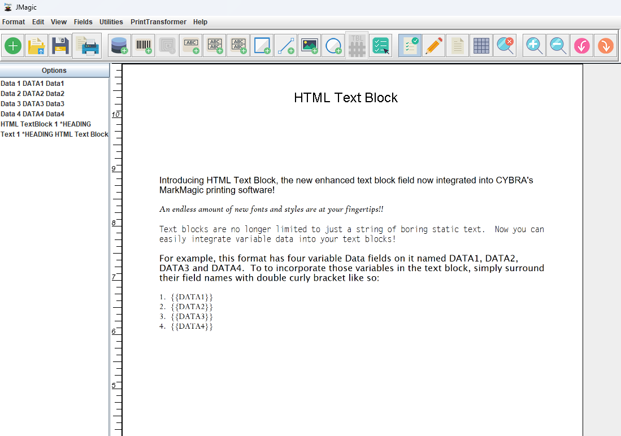
Task: Add a circle shape field
Action: point(333,46)
